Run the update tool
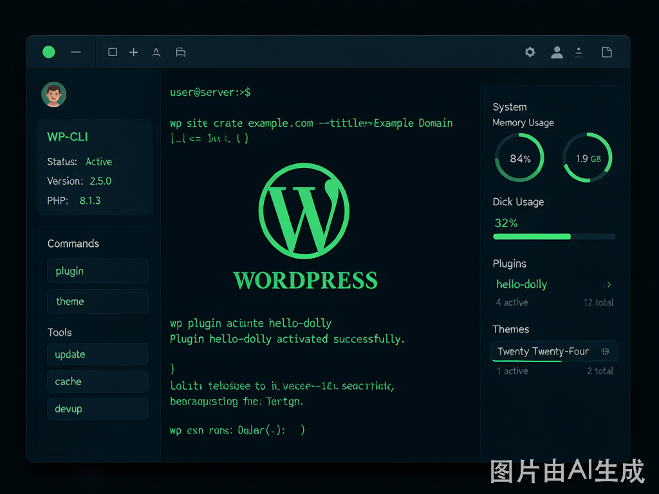This screenshot has height=494, width=659. [x=98, y=354]
